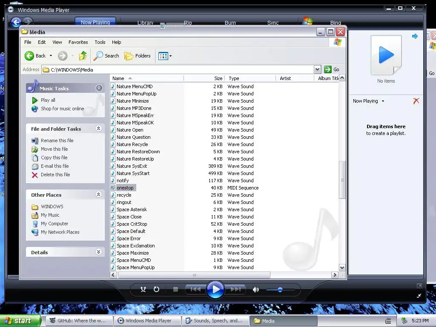Sort by the Type column header
Screen dimensions: 436x327
[250, 78]
